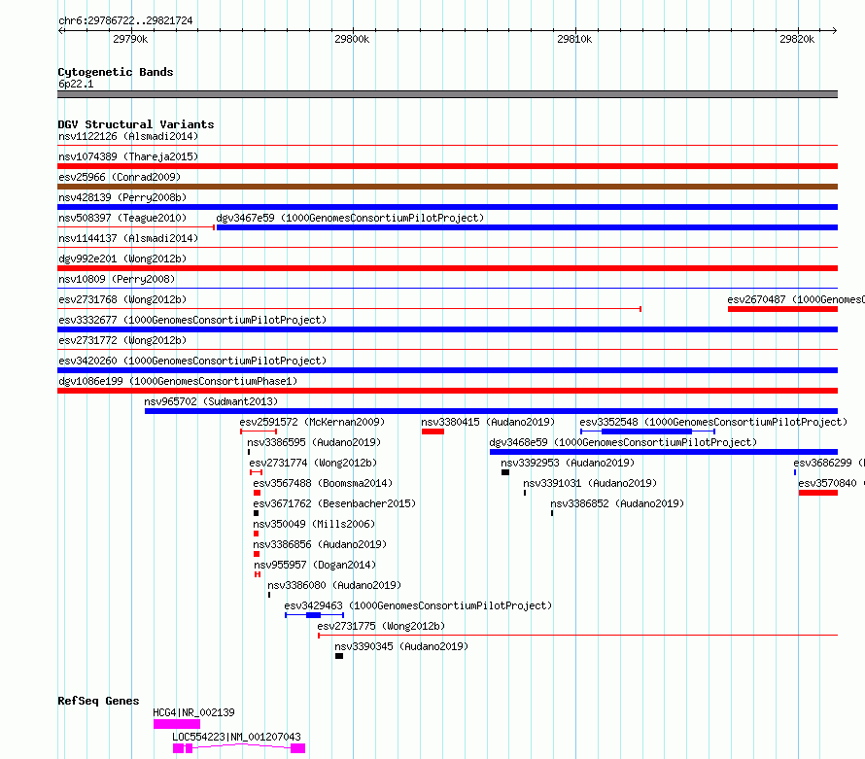Viewport: 865px width, 759px height.
Task: Click nsv3391031 (Audano2019) label
Action: [x=590, y=483]
